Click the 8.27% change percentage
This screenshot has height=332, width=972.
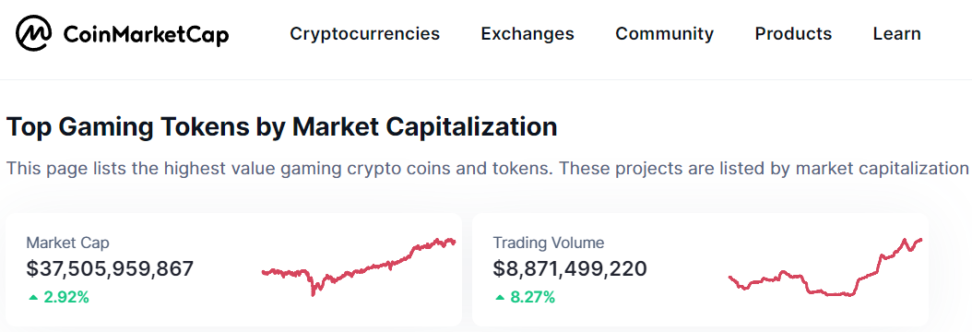[x=532, y=297]
